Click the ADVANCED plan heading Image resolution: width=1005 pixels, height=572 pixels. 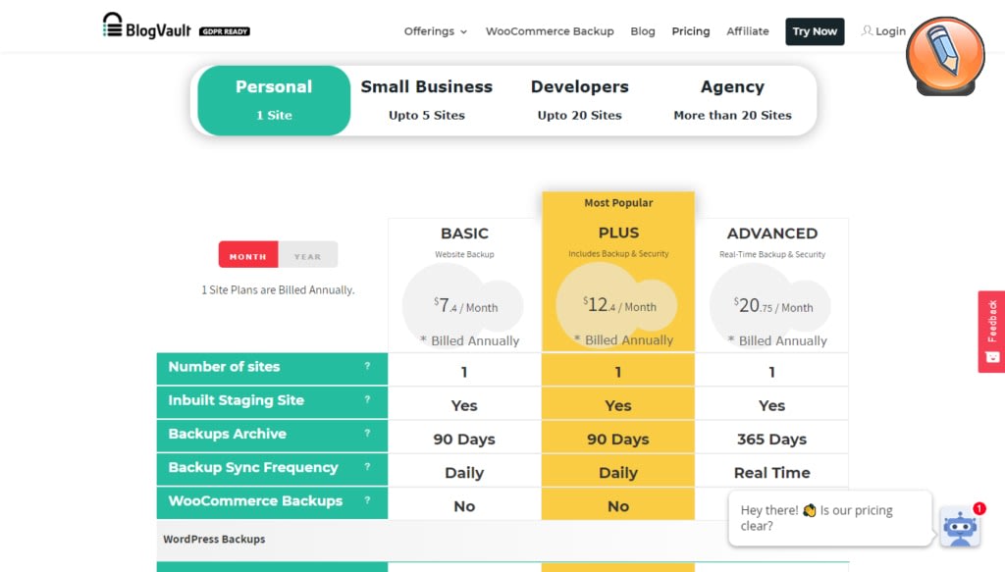point(771,234)
